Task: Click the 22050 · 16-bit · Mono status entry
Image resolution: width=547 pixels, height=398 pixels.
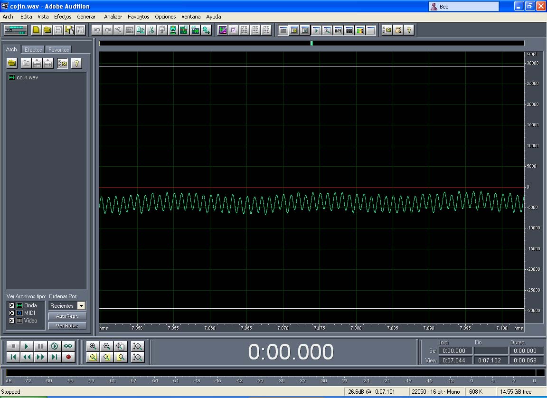Action: pos(436,392)
